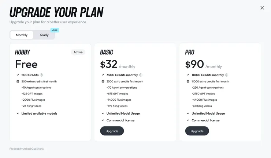
Task: Click the -20% discount badge
Action: (55, 30)
